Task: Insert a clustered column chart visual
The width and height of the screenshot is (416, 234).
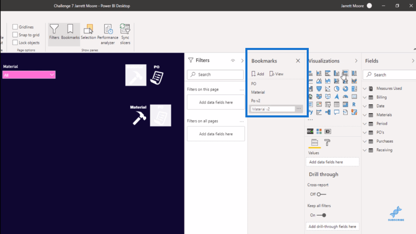Action: point(336,73)
